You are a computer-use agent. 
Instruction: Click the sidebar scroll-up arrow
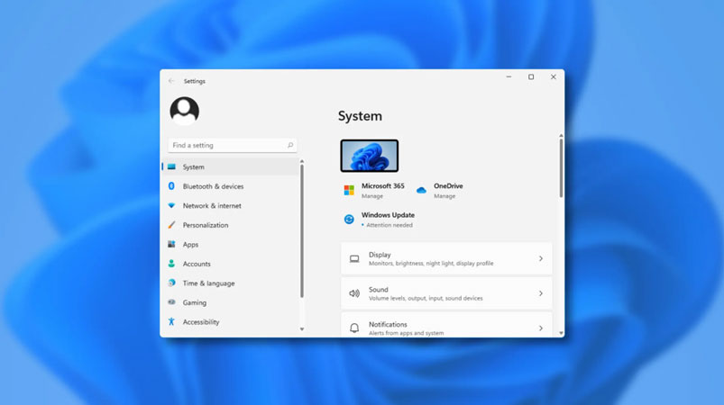tap(302, 162)
